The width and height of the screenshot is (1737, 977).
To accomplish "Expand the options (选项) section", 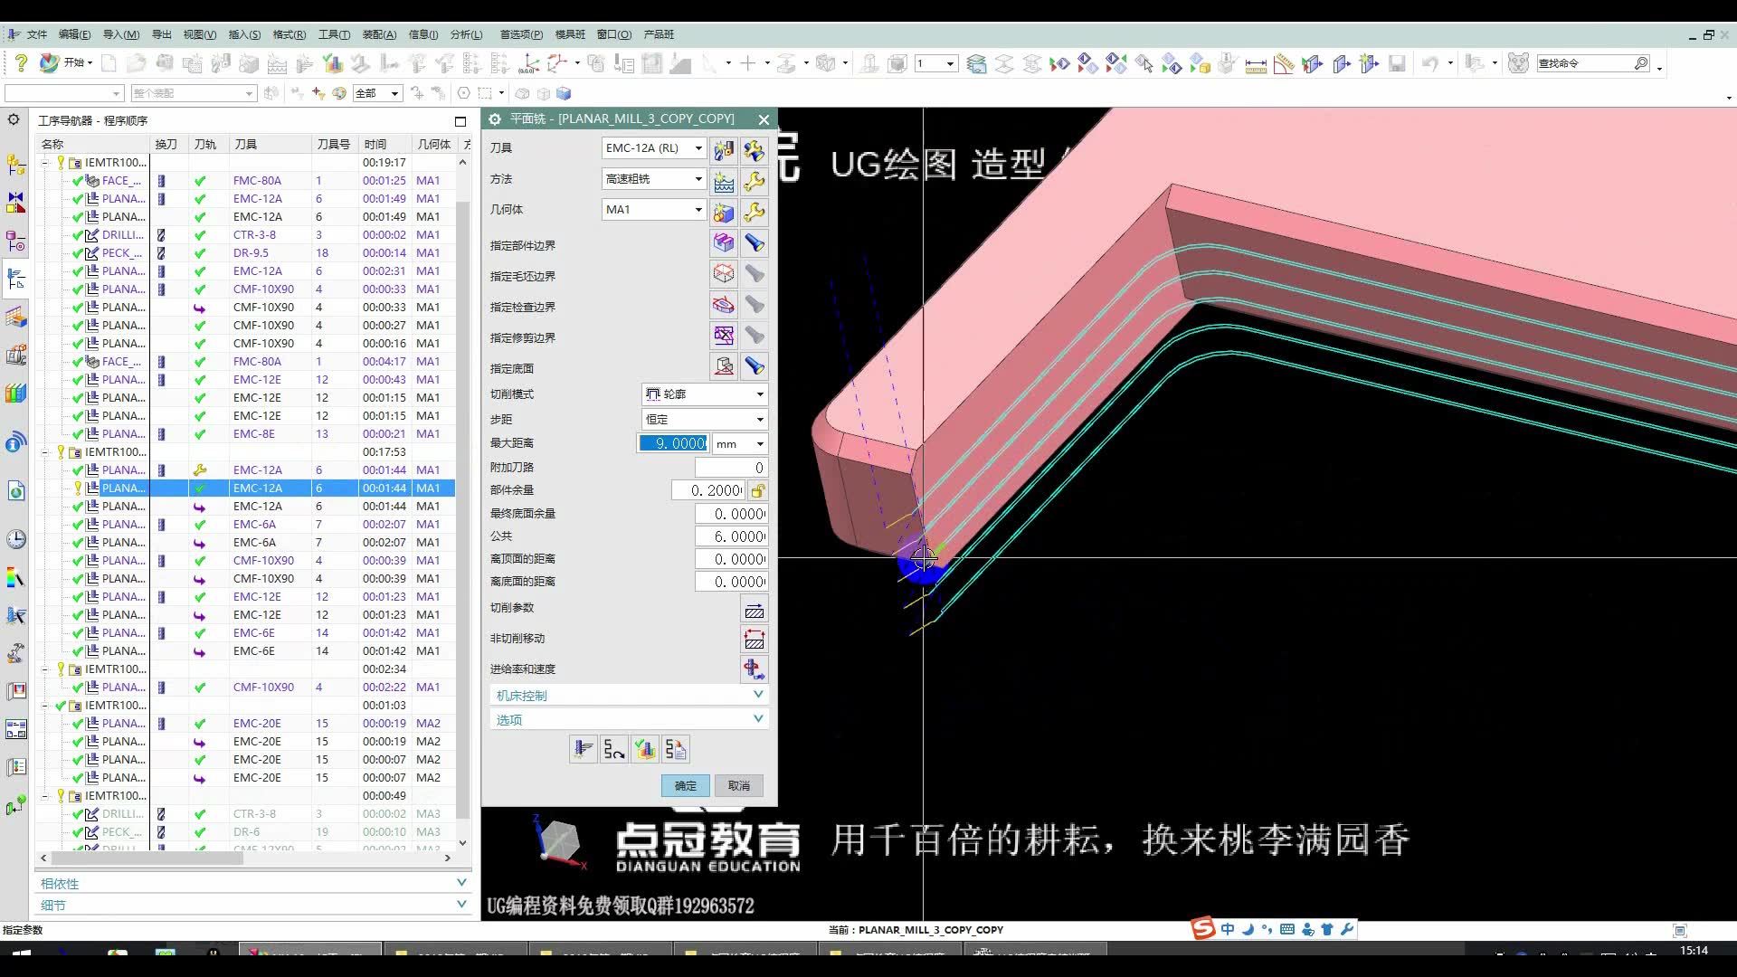I will click(758, 719).
